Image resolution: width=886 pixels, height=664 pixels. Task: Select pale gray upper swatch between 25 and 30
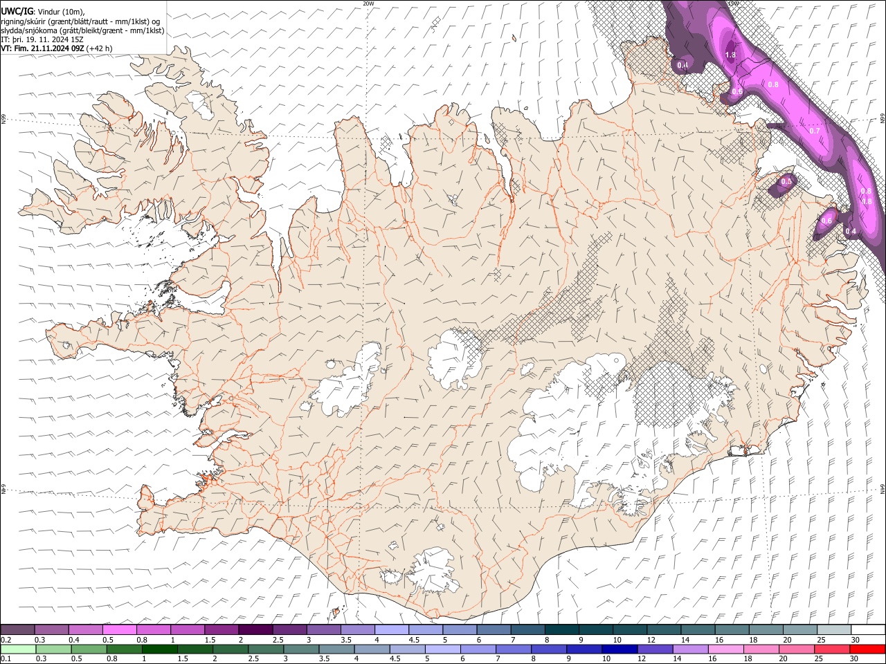coord(834,630)
